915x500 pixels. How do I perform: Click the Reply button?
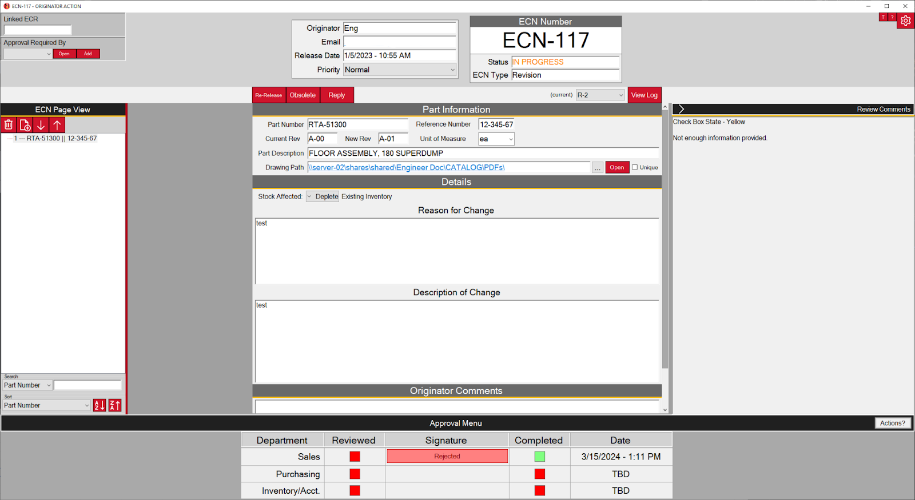tap(337, 95)
